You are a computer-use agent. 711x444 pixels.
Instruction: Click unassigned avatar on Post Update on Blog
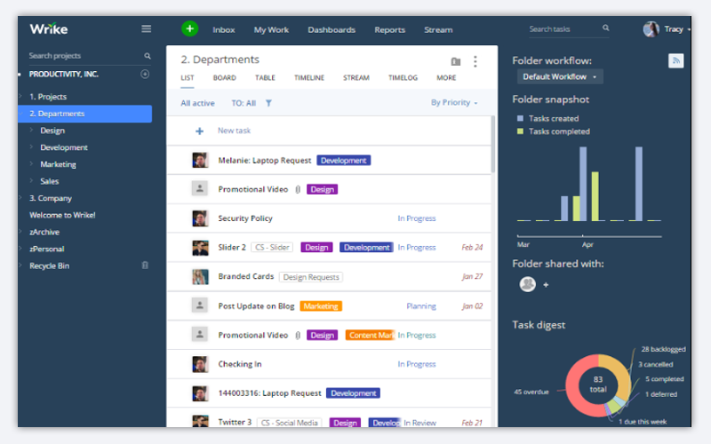pyautogui.click(x=199, y=305)
